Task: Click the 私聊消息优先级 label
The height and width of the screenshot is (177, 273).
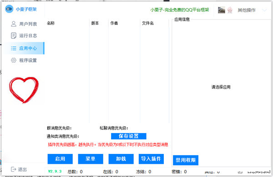Action: 114,128
